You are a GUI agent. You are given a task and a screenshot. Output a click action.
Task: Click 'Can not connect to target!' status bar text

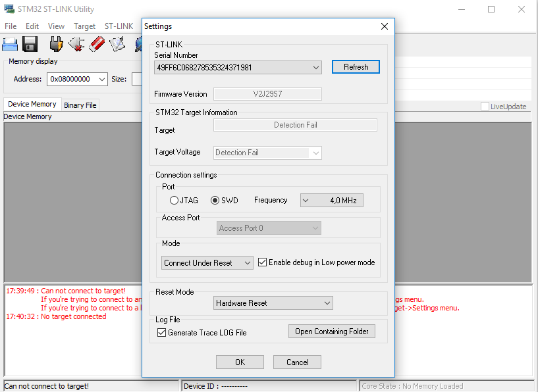tap(46, 386)
